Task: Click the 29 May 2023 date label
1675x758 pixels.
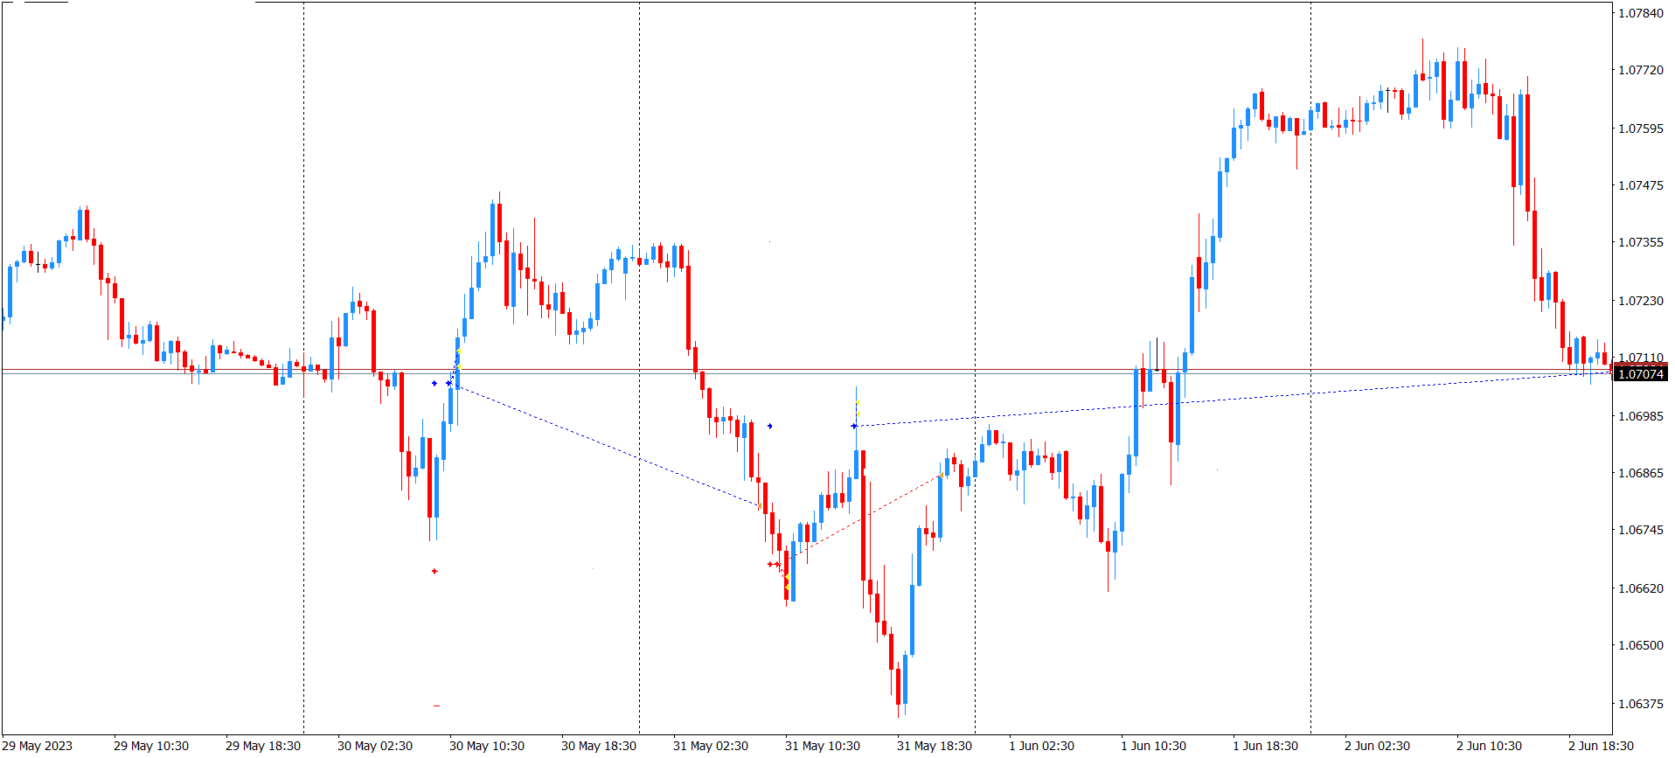Action: [x=38, y=746]
